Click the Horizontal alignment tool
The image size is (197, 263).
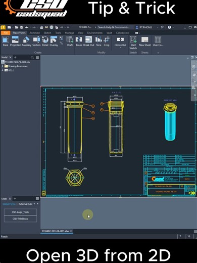[120, 41]
